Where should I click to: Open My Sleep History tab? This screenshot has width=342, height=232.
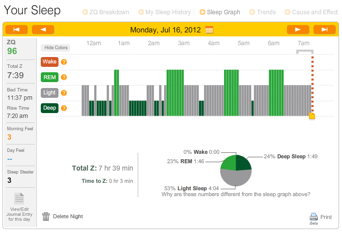pyautogui.click(x=165, y=12)
